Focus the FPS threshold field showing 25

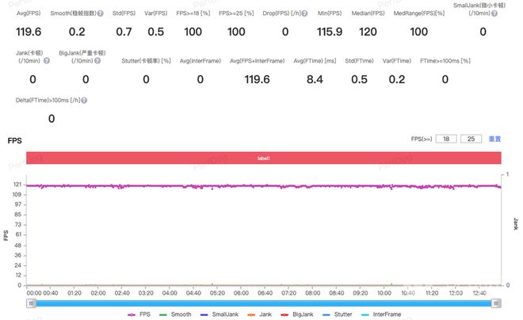471,138
